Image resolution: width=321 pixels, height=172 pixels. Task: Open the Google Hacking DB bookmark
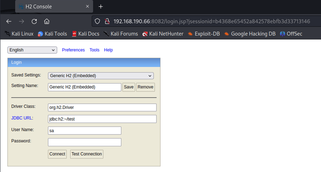tap(250, 34)
